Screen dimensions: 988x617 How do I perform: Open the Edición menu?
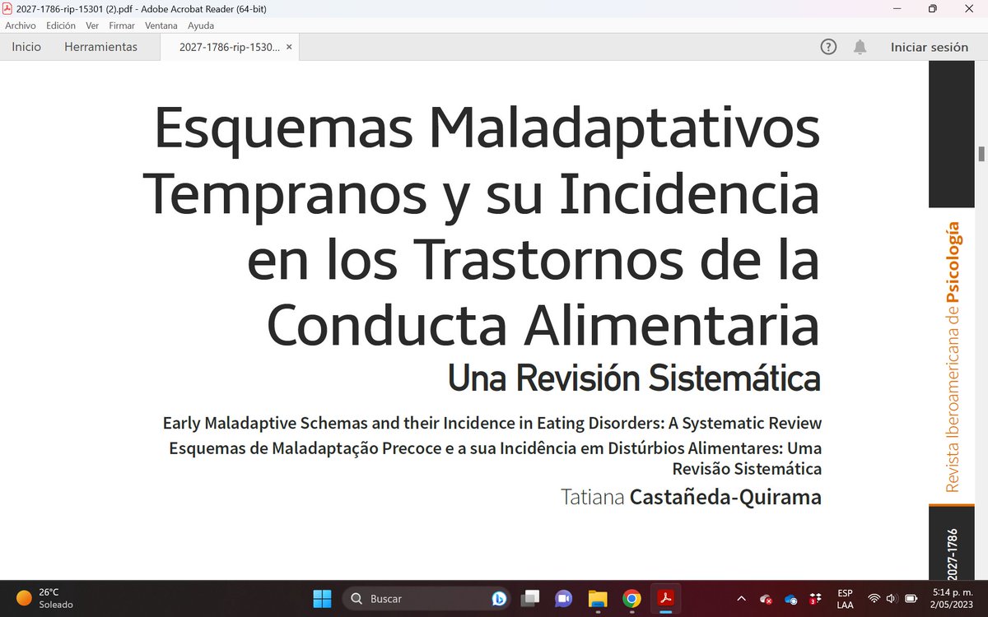(61, 26)
